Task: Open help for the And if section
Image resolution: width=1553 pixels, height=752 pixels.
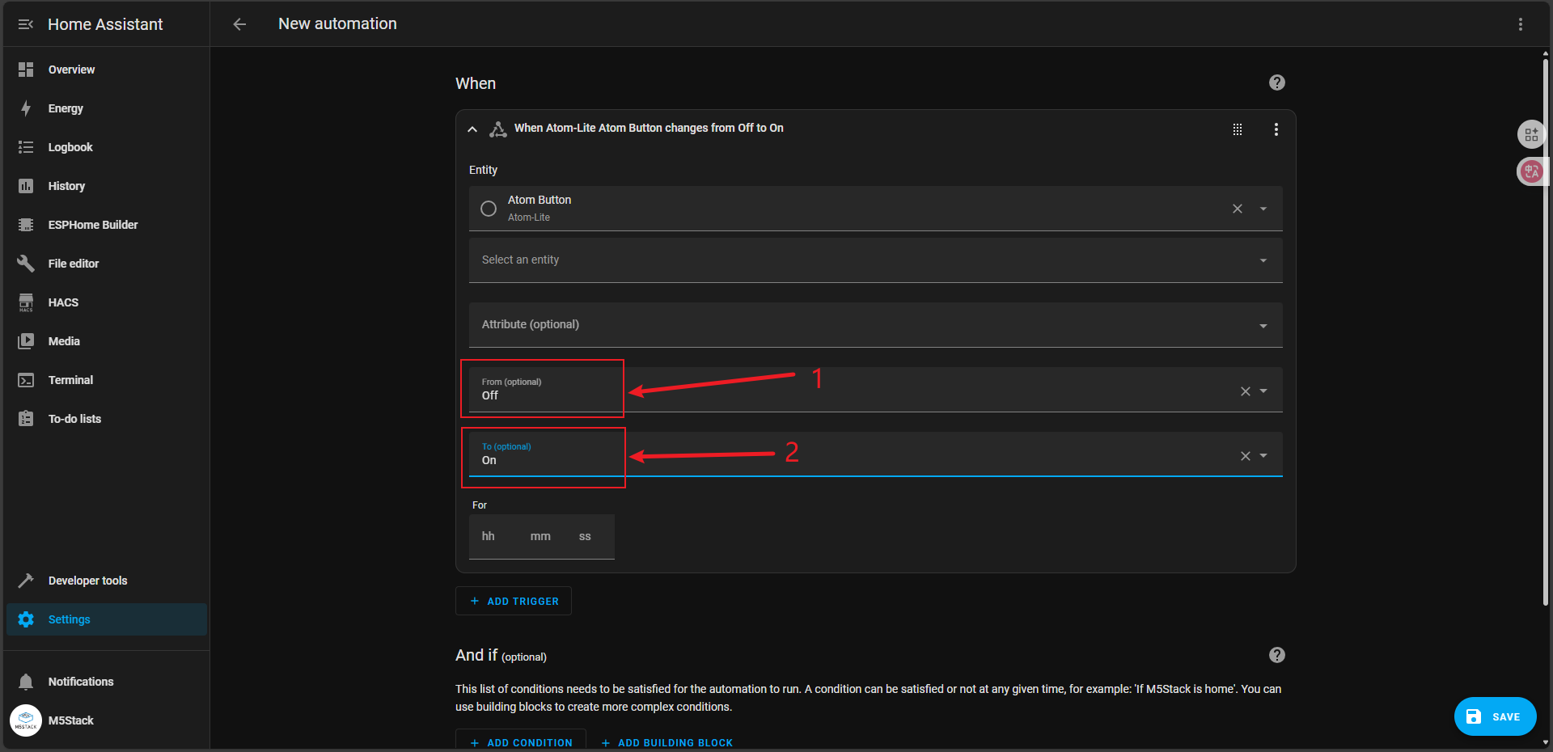Action: click(x=1277, y=655)
